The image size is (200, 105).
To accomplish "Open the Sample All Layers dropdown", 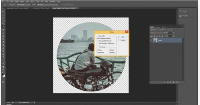I will tap(47, 5).
